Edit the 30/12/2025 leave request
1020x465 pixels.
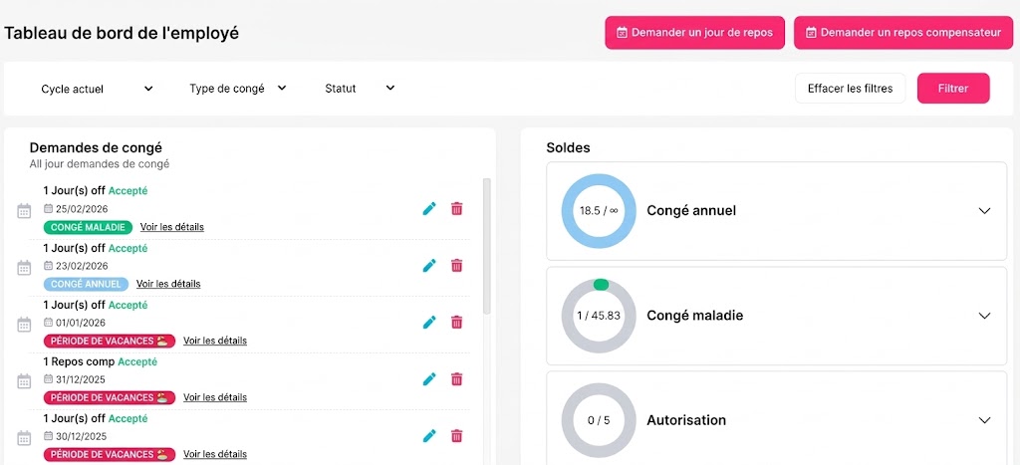(429, 436)
